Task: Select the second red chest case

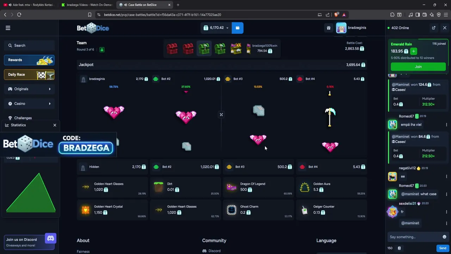Action: coord(188,48)
